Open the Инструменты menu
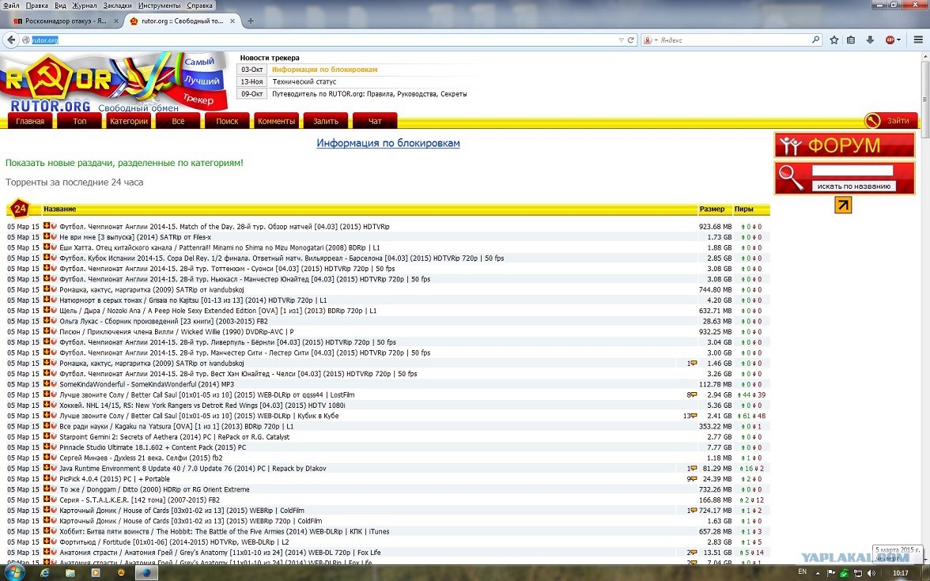 click(159, 6)
